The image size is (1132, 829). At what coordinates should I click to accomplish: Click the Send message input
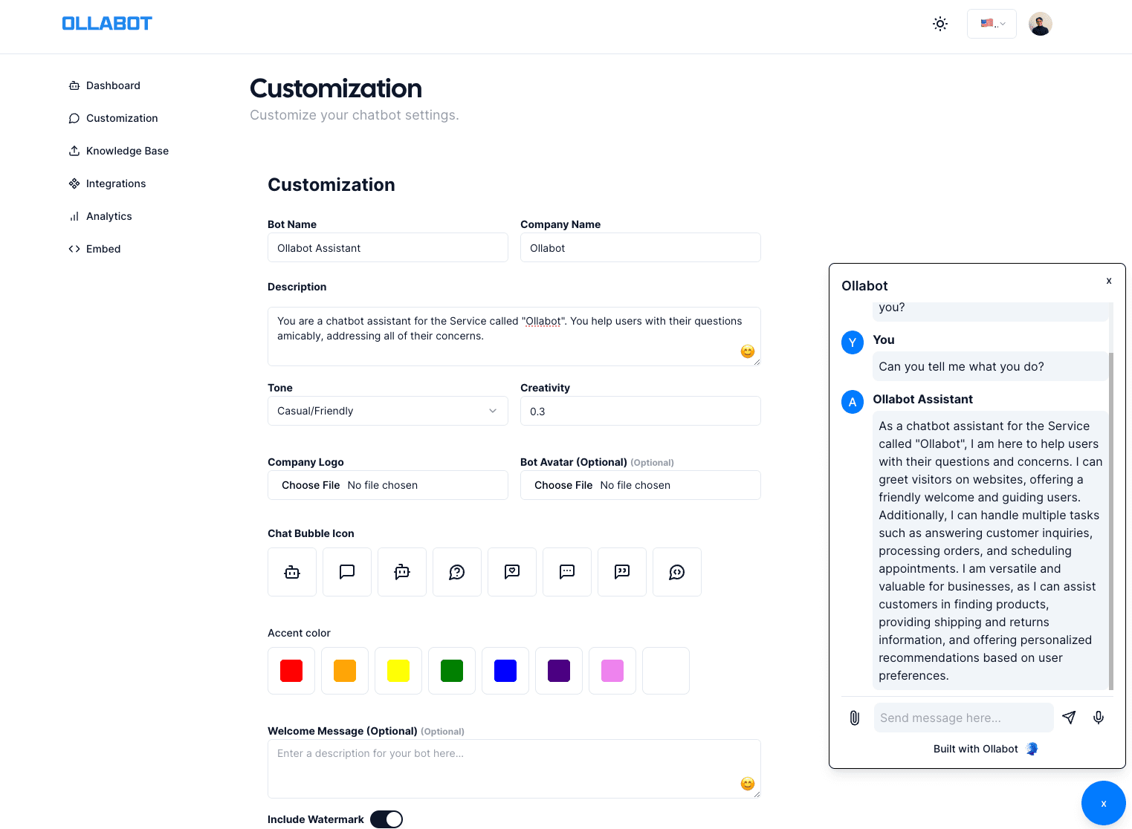pos(964,718)
